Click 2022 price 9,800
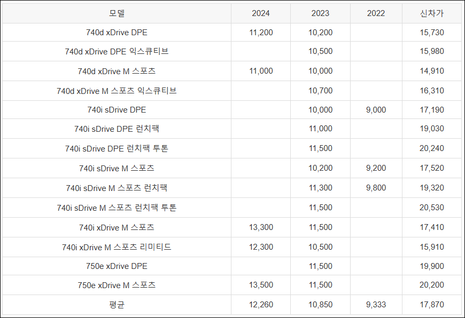 [376, 188]
